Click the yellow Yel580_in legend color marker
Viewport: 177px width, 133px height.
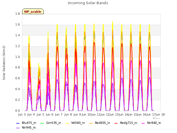click(x=67, y=123)
